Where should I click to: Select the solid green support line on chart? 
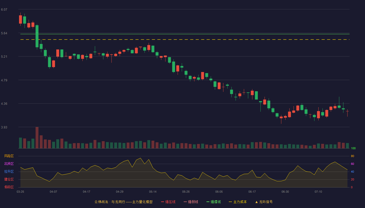point(185,34)
